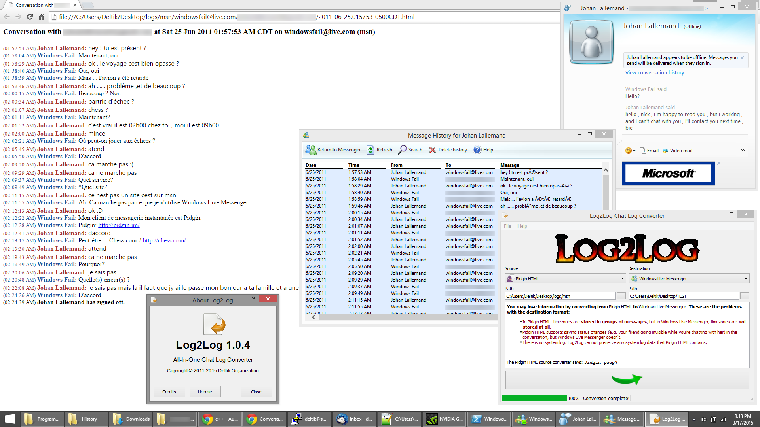Close the Microsoft advertisement banner
Image resolution: width=760 pixels, height=427 pixels.
coord(719,163)
